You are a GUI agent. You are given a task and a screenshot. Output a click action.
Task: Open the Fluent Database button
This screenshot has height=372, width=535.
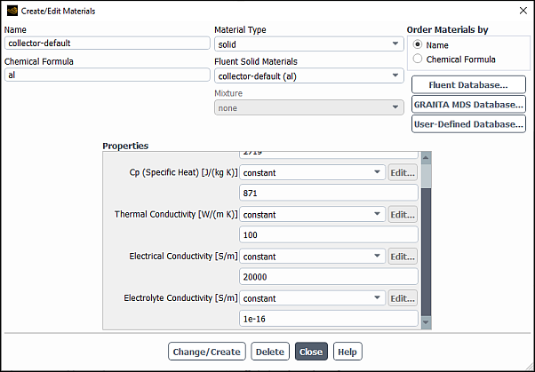468,85
